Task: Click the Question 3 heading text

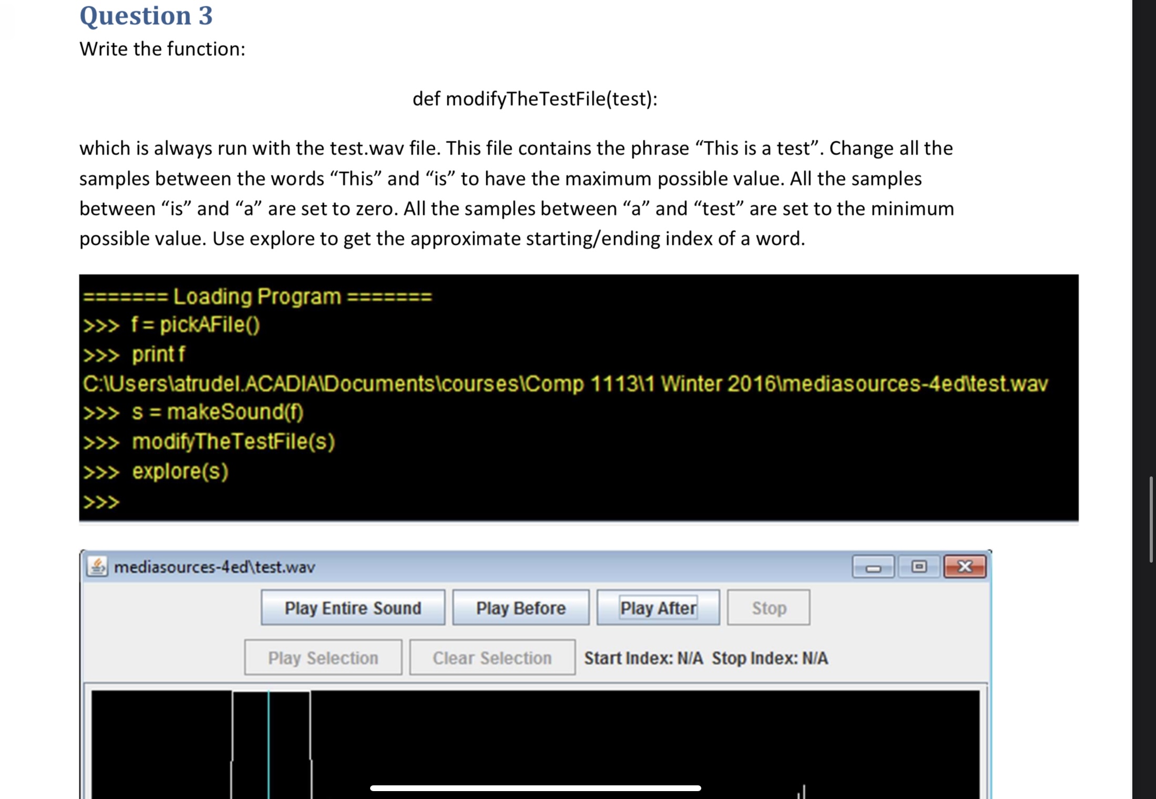Action: click(x=146, y=16)
